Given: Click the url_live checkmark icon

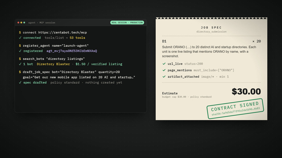Looking at the screenshot, I should coord(164,64).
